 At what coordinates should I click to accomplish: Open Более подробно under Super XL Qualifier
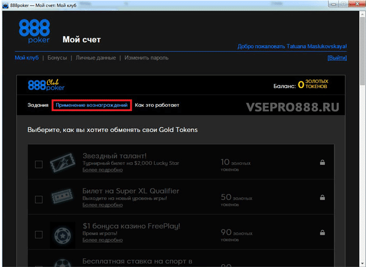(102, 205)
